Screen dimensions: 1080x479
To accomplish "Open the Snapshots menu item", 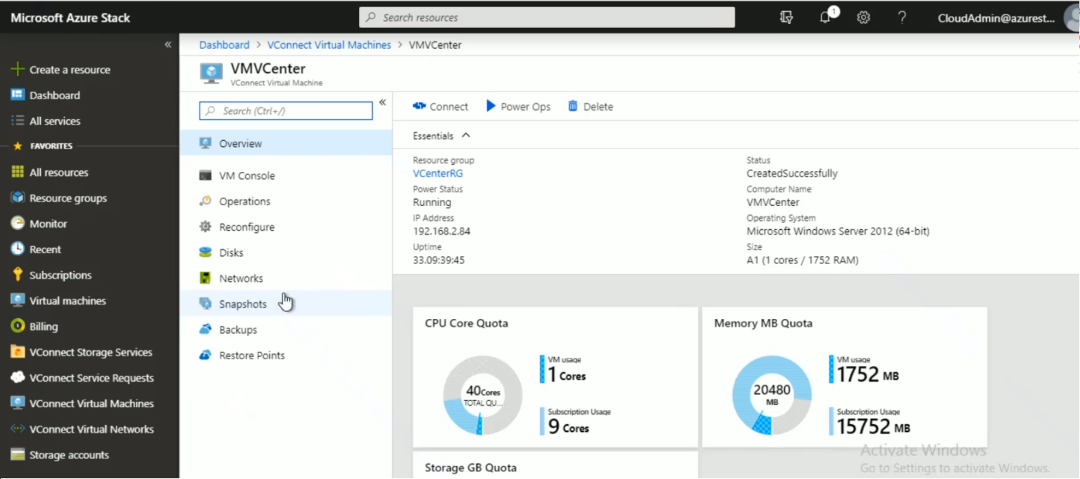I will (286, 304).
